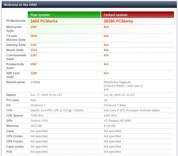Click the 'MikeGuava Gigabyte EX58-EXTREME' result name
The height and width of the screenshot is (156, 178).
coord(123,86)
